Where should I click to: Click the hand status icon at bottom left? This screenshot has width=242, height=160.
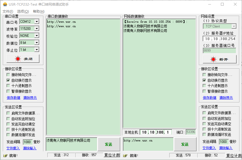coord(5,156)
